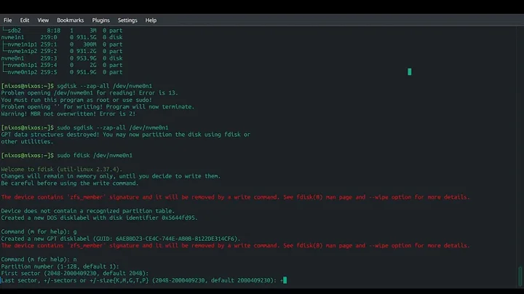Viewport: 524px width, 294px height.
Task: Open the View menu
Action: (x=43, y=20)
